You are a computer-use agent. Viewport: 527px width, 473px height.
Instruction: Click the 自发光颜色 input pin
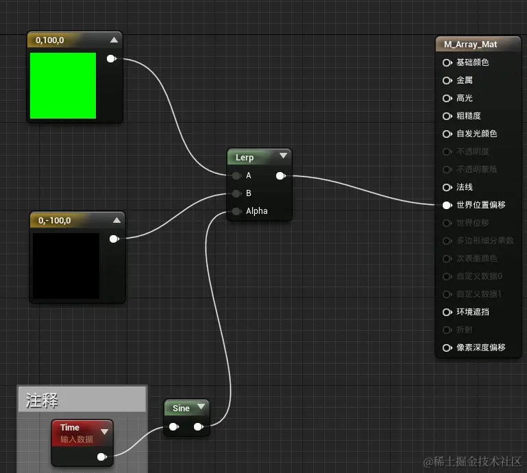[448, 134]
